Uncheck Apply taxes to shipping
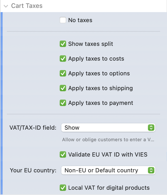Image resolution: width=167 pixels, height=195 pixels. coord(63,88)
